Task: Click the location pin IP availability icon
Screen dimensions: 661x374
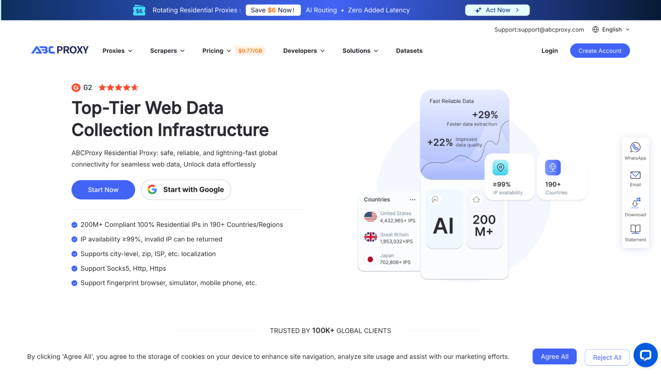Action: 500,168
